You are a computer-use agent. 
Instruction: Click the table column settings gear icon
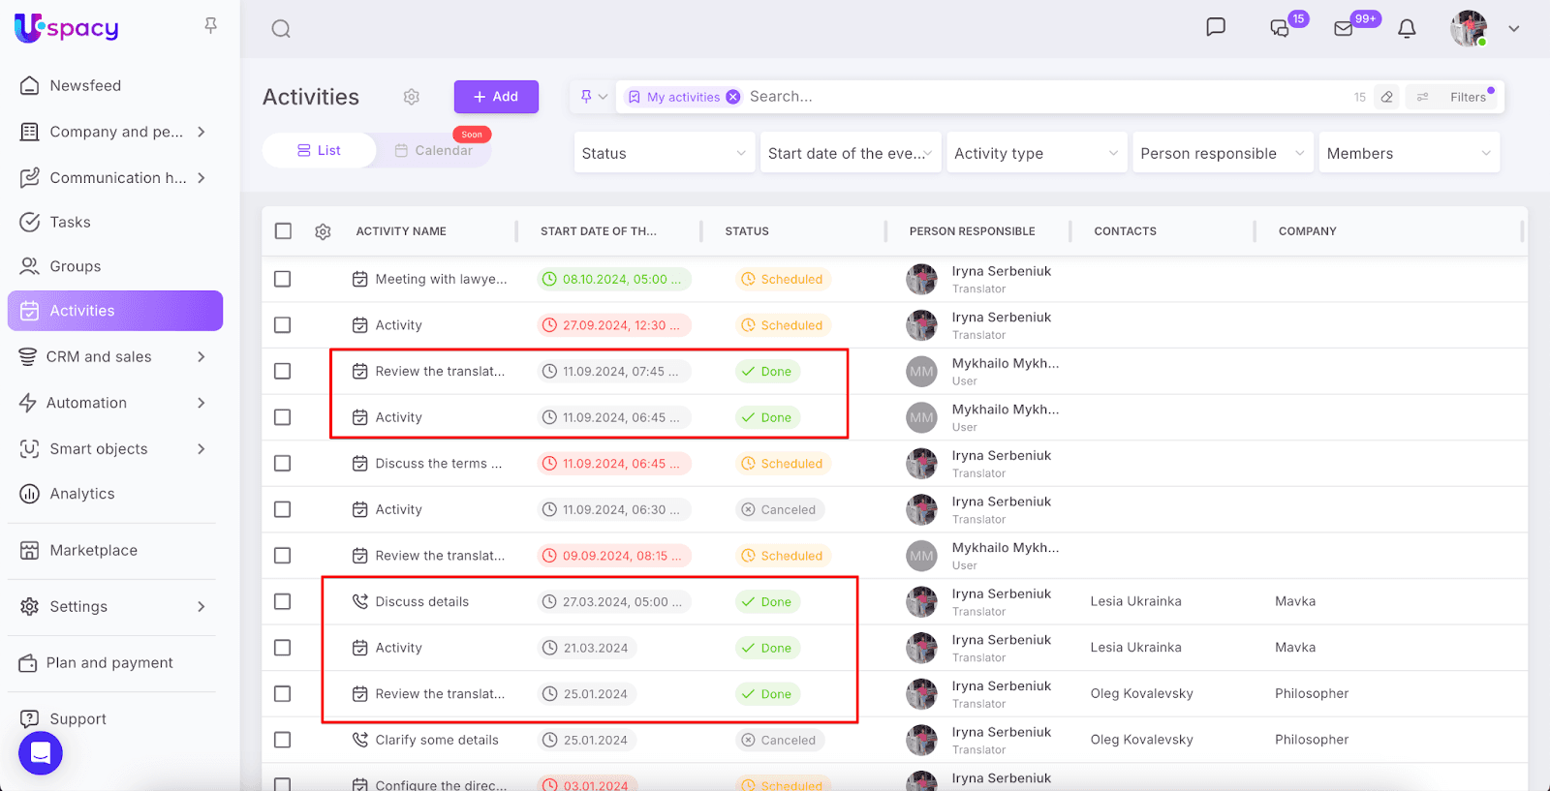[324, 231]
